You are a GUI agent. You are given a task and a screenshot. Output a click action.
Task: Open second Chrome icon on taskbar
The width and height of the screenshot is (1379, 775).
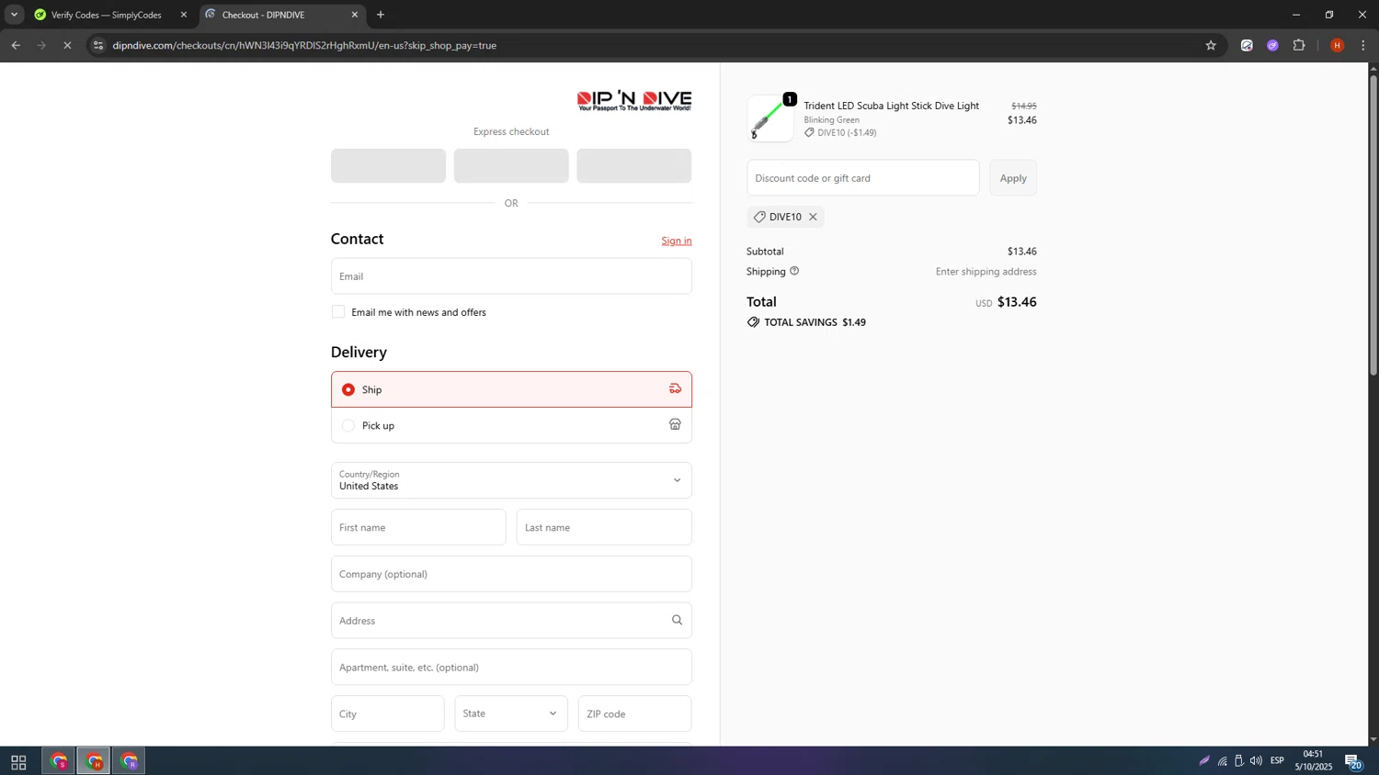coord(94,761)
